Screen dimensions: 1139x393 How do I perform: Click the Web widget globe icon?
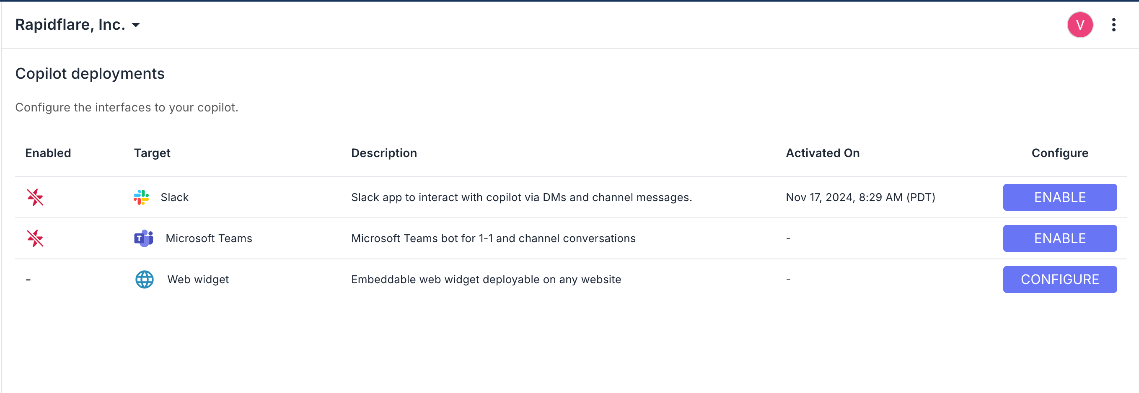[x=144, y=279]
